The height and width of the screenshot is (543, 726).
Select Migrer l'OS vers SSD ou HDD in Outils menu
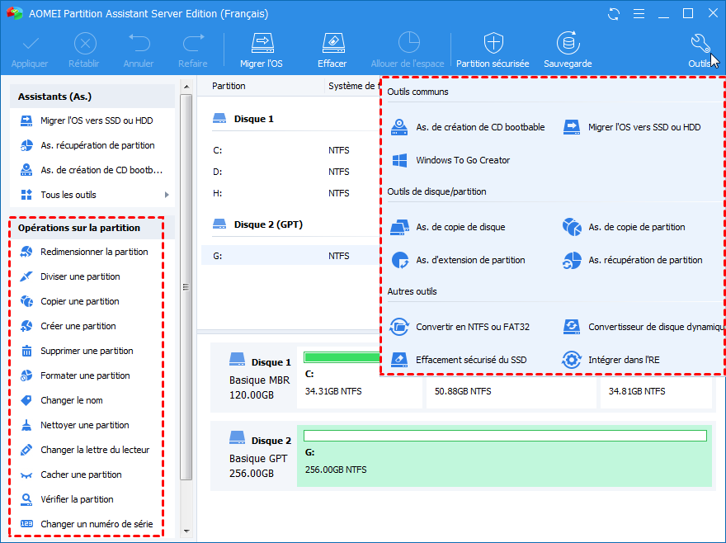click(632, 127)
